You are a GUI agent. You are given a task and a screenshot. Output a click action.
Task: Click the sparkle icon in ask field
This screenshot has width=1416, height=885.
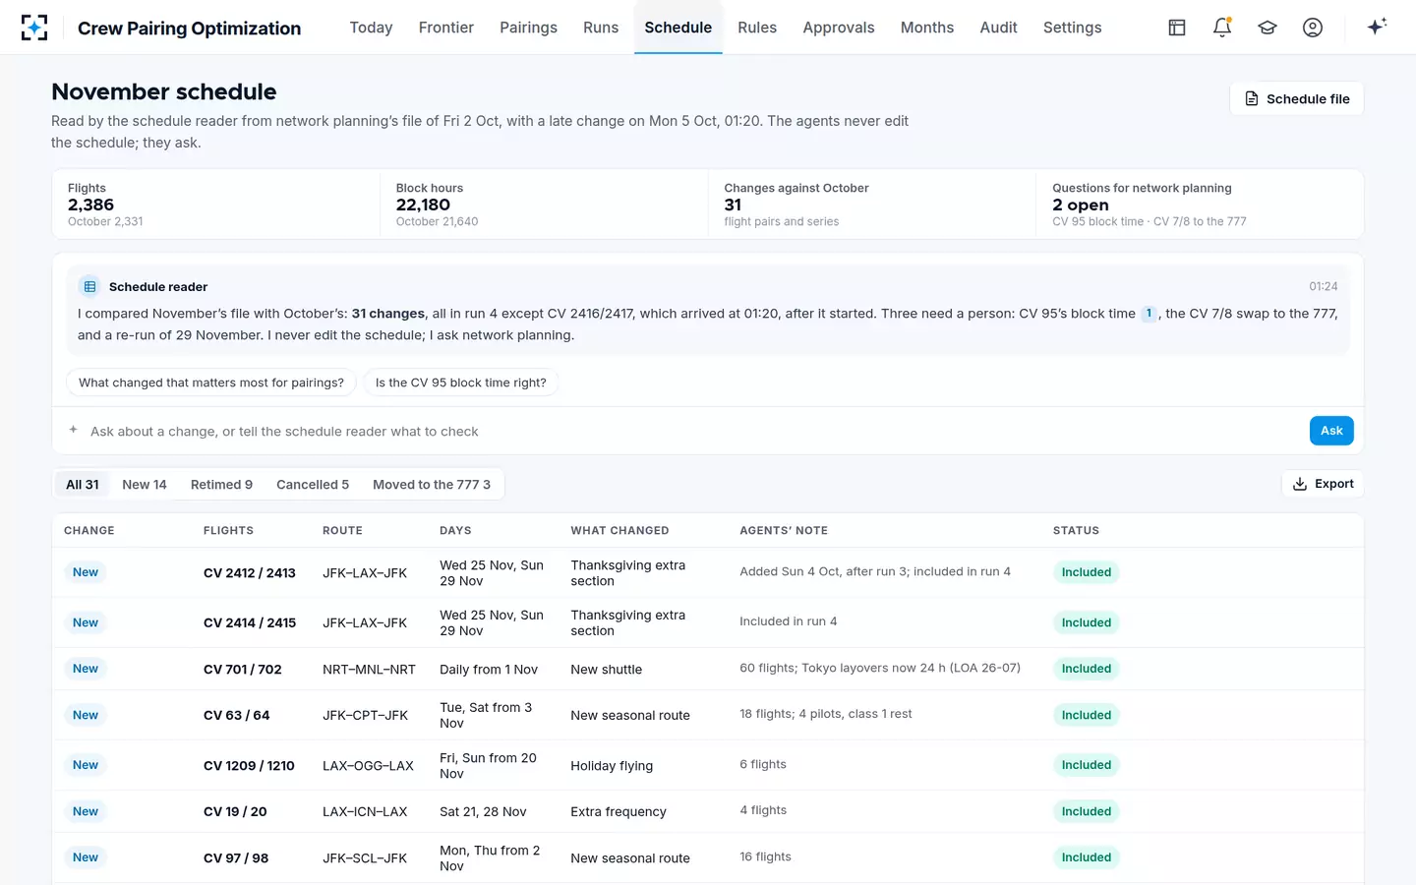tap(73, 430)
